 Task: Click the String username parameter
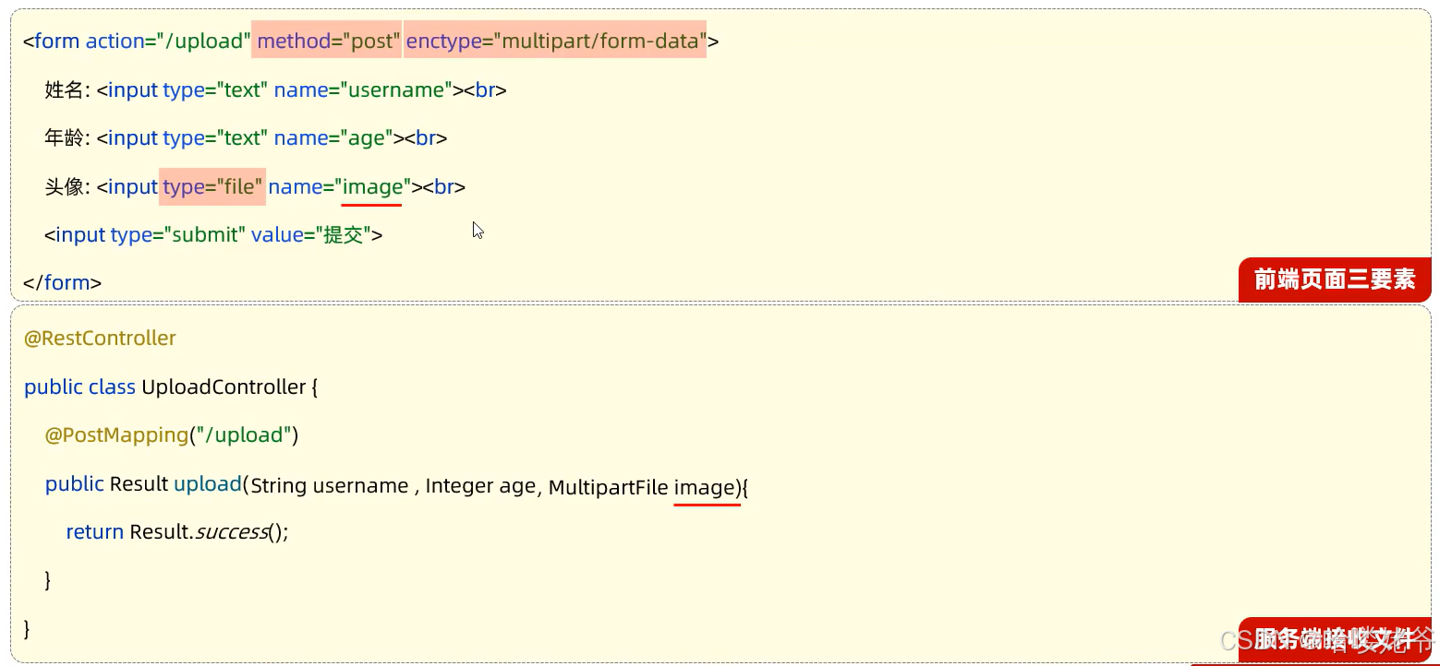coord(330,486)
